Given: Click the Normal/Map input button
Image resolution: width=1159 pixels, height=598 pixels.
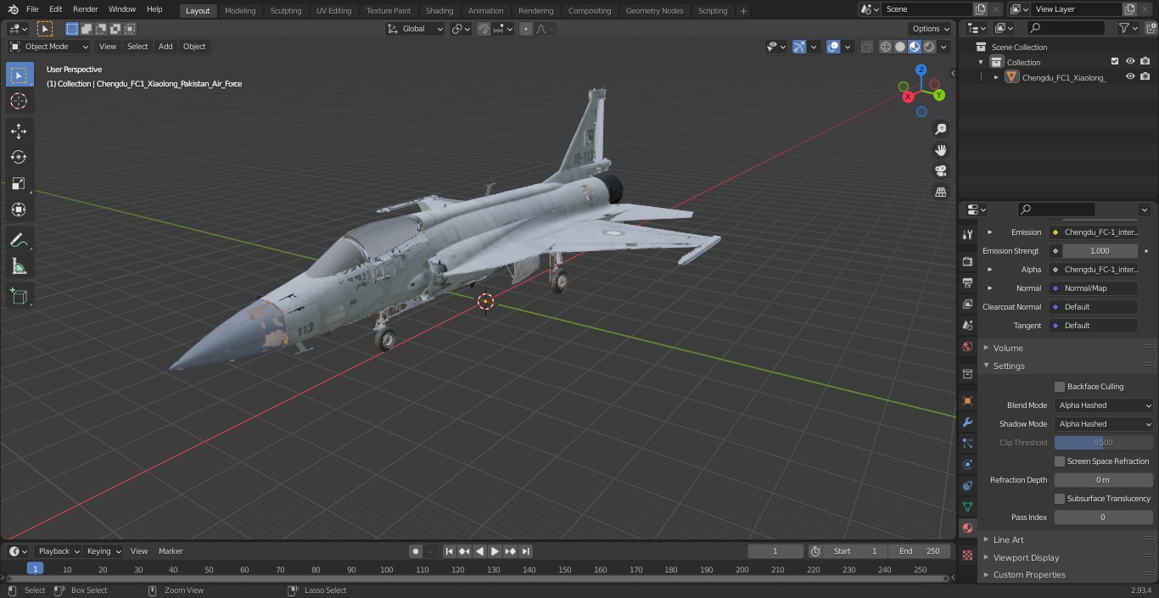Looking at the screenshot, I should pos(1093,288).
